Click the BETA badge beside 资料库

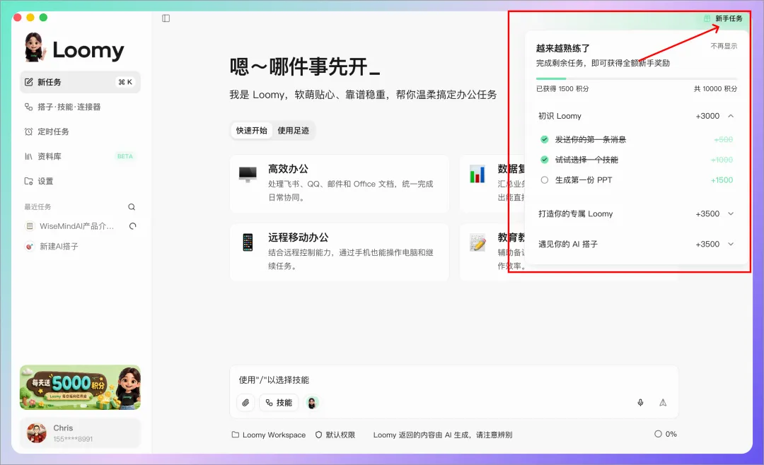click(x=125, y=156)
